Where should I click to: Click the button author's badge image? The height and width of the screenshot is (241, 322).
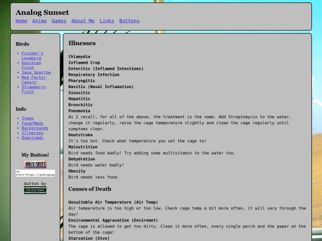(35, 190)
